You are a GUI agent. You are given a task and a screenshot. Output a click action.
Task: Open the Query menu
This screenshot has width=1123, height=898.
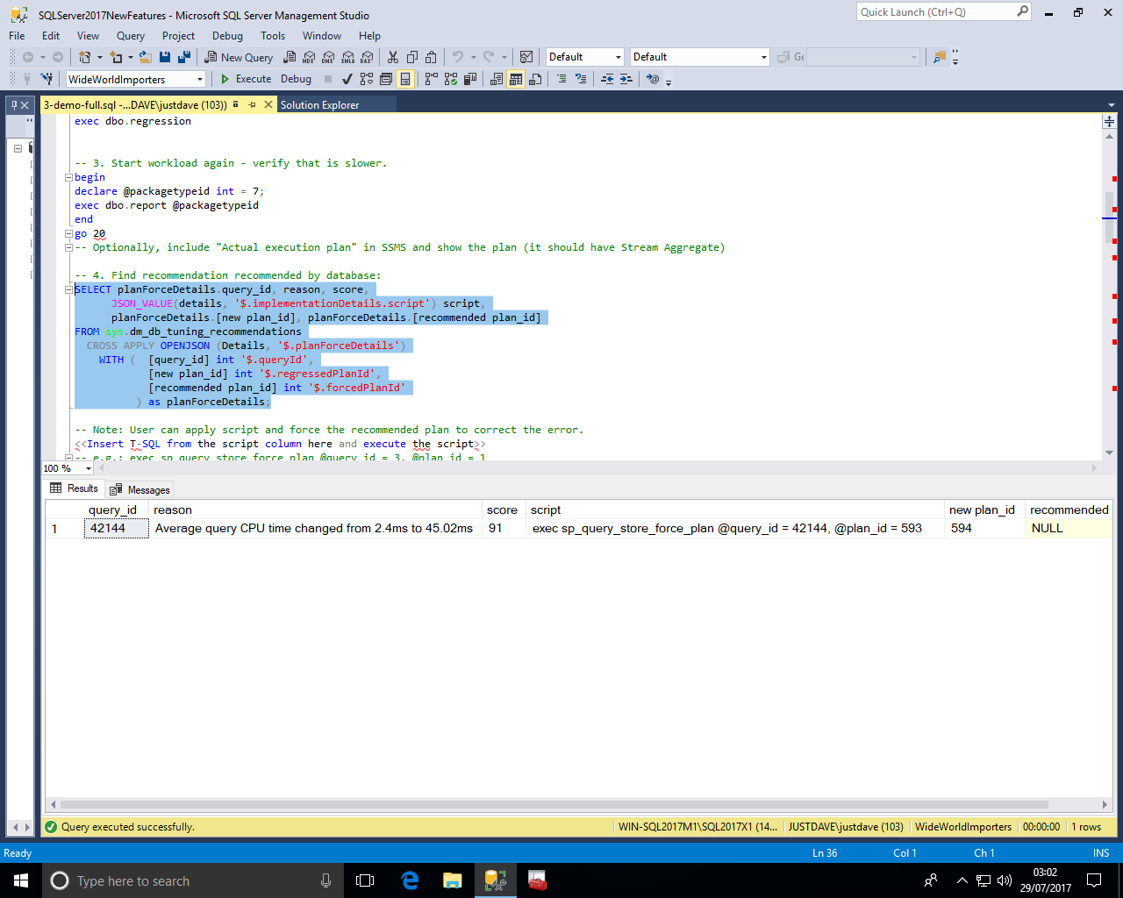(x=130, y=36)
